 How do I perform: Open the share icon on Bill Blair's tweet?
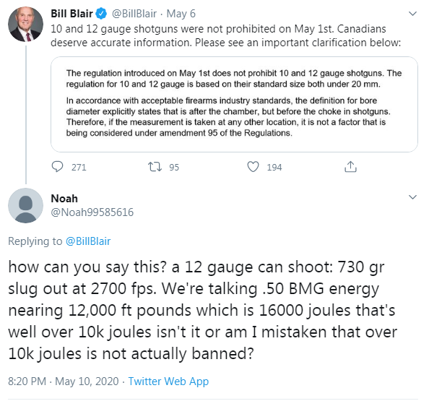(350, 166)
